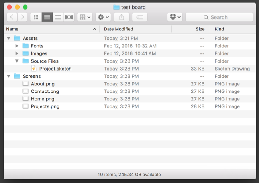Image resolution: width=259 pixels, height=183 pixels.
Task: Click date Feb 12, 2016, 10:32 AM
Action: click(x=130, y=46)
